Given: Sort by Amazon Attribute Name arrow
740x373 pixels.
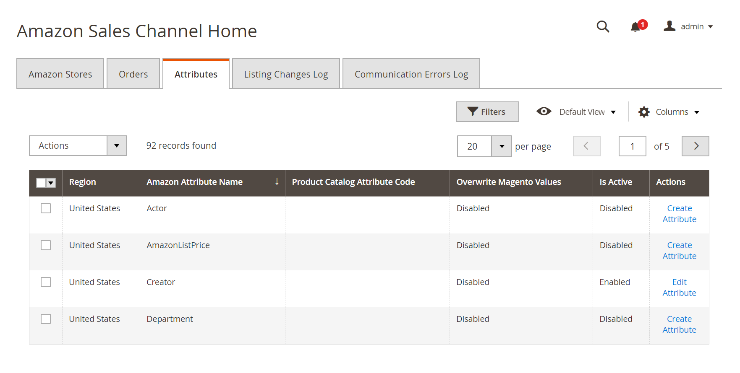Looking at the screenshot, I should coord(277,181).
